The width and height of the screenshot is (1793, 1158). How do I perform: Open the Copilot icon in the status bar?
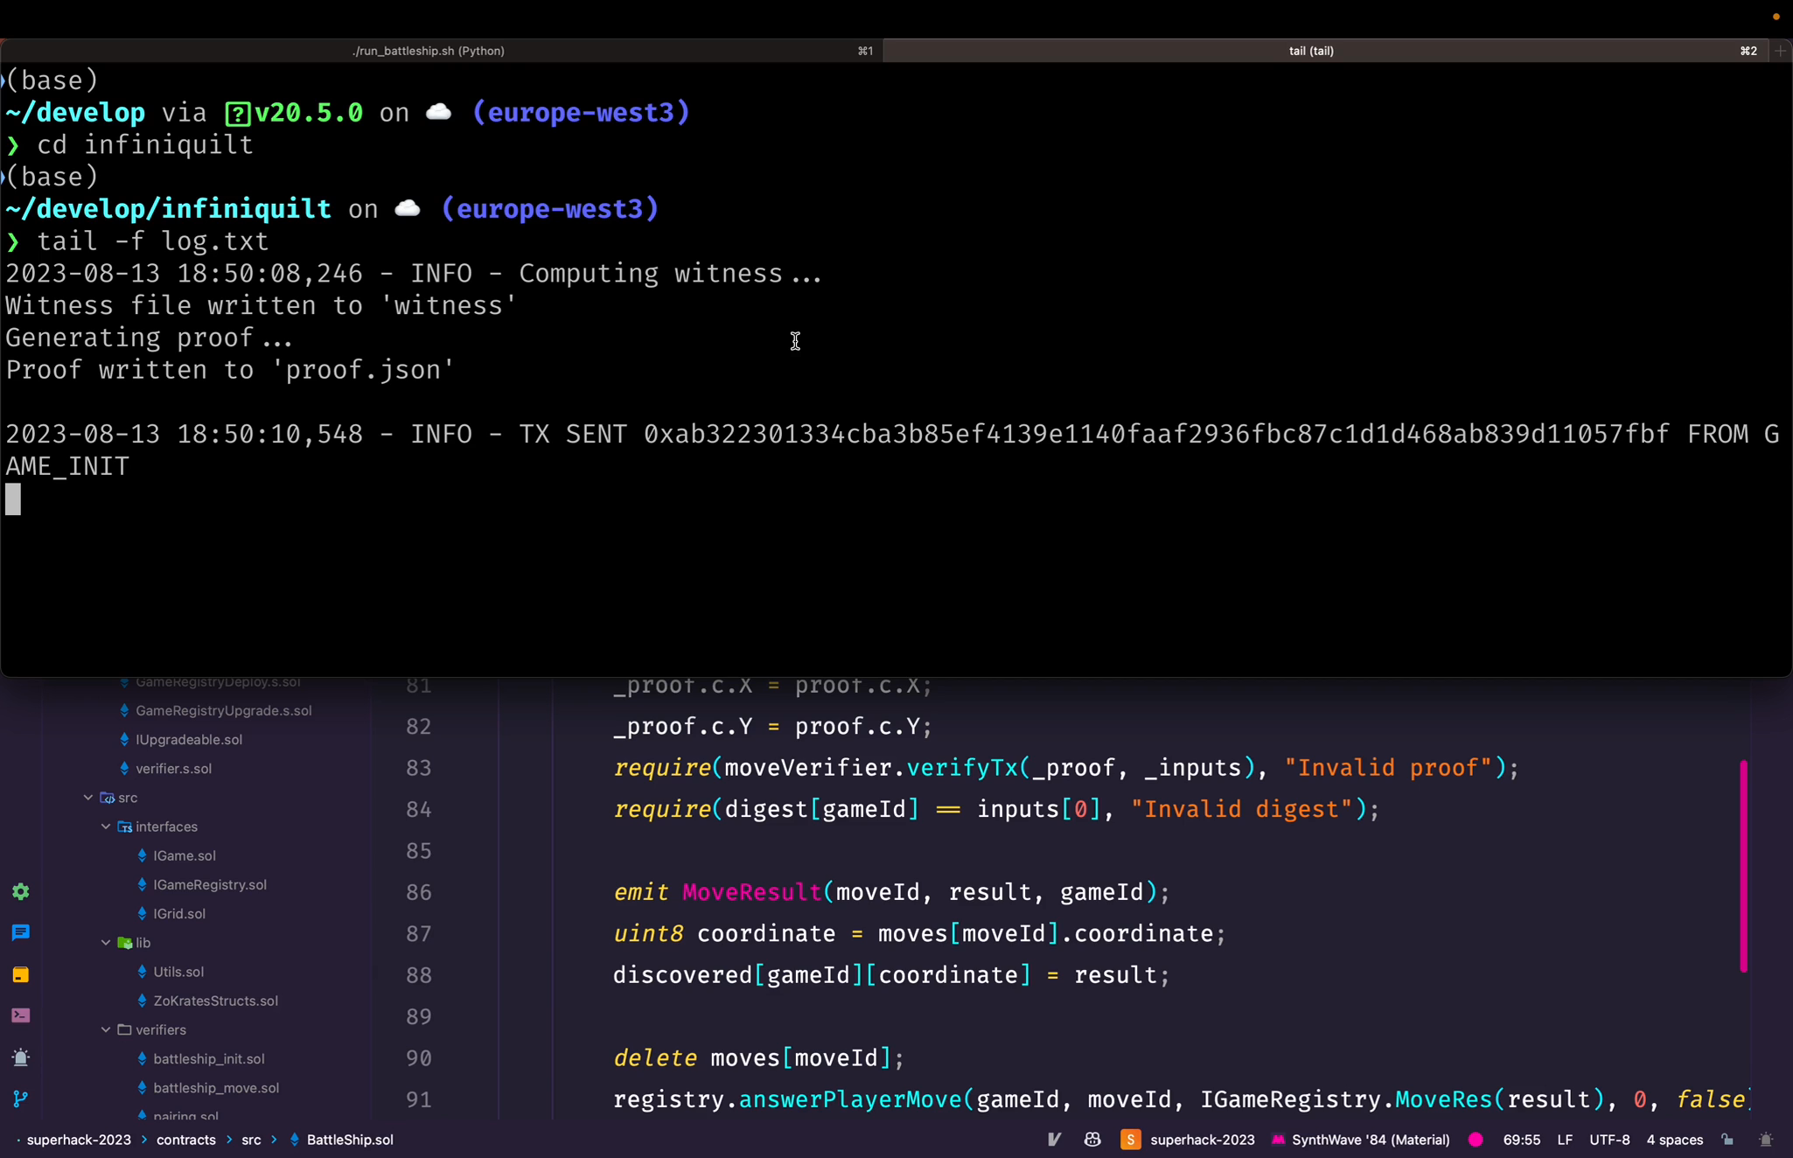click(x=1092, y=1140)
